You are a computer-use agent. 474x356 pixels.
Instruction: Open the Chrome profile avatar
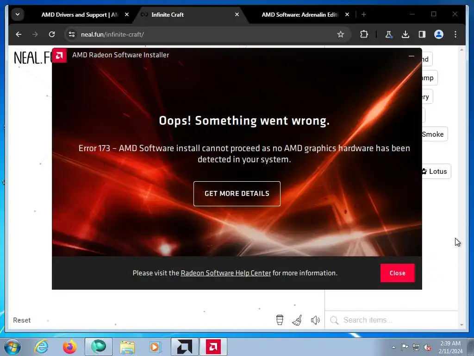pos(439,34)
